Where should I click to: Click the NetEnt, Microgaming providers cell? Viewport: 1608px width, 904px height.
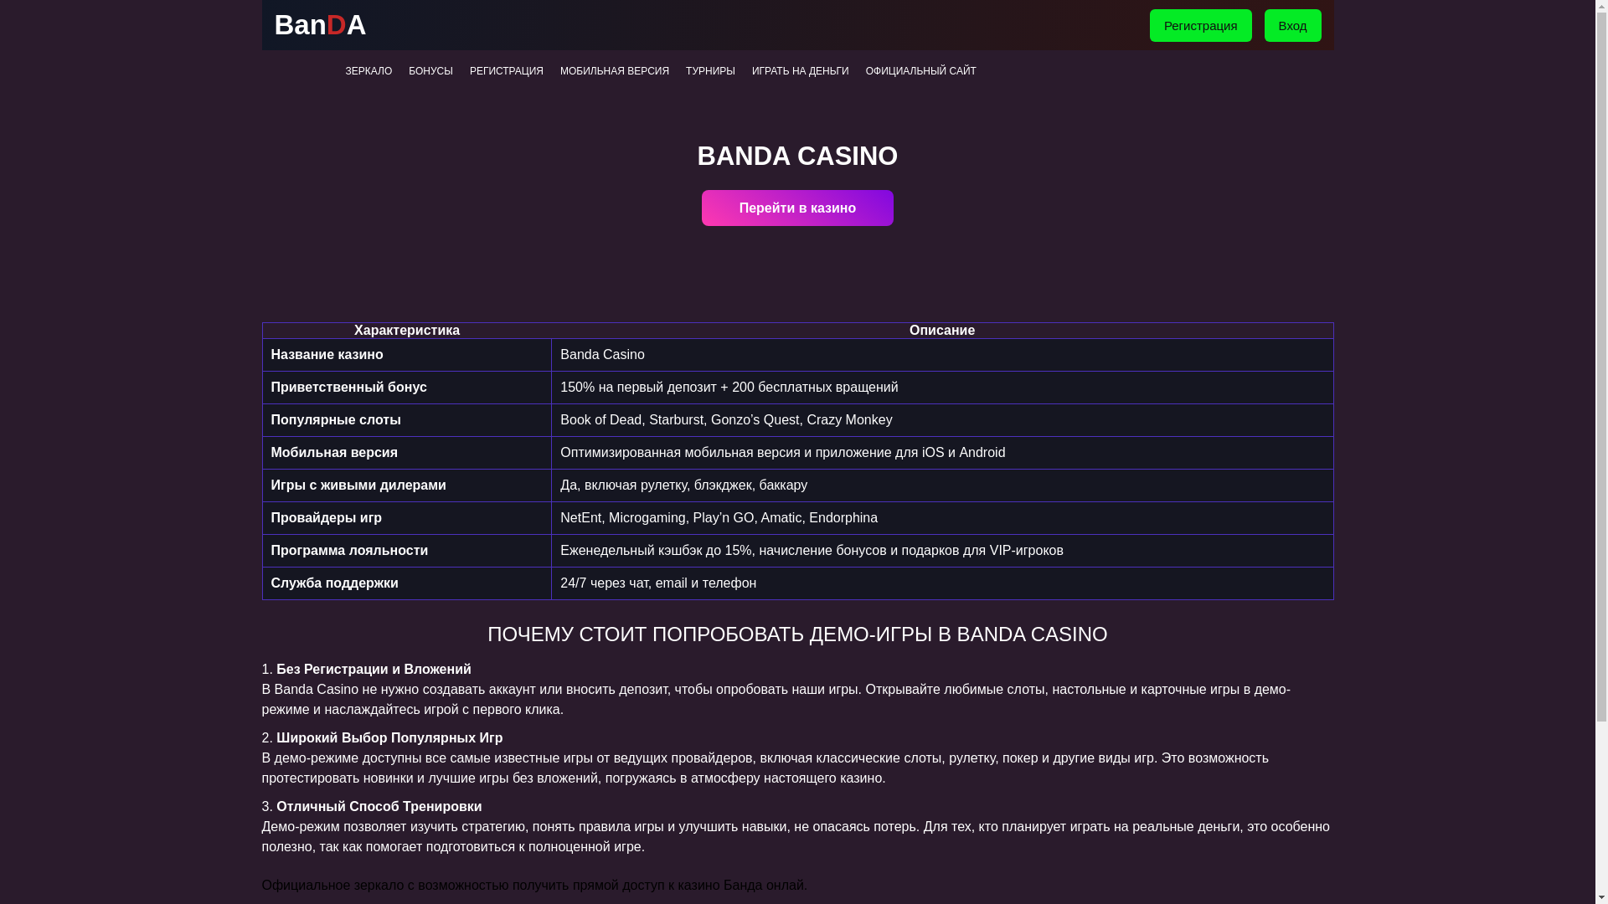(x=942, y=518)
